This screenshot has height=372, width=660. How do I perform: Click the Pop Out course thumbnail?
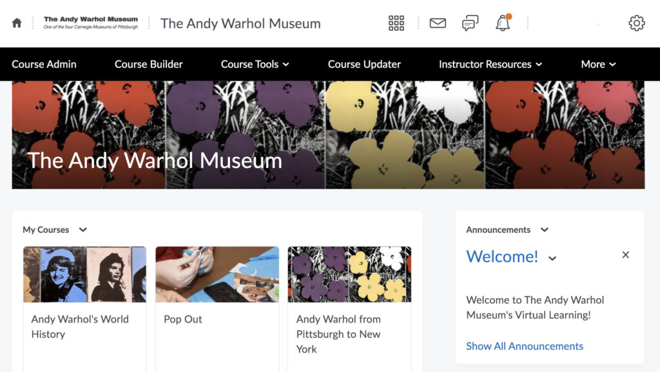(x=217, y=275)
